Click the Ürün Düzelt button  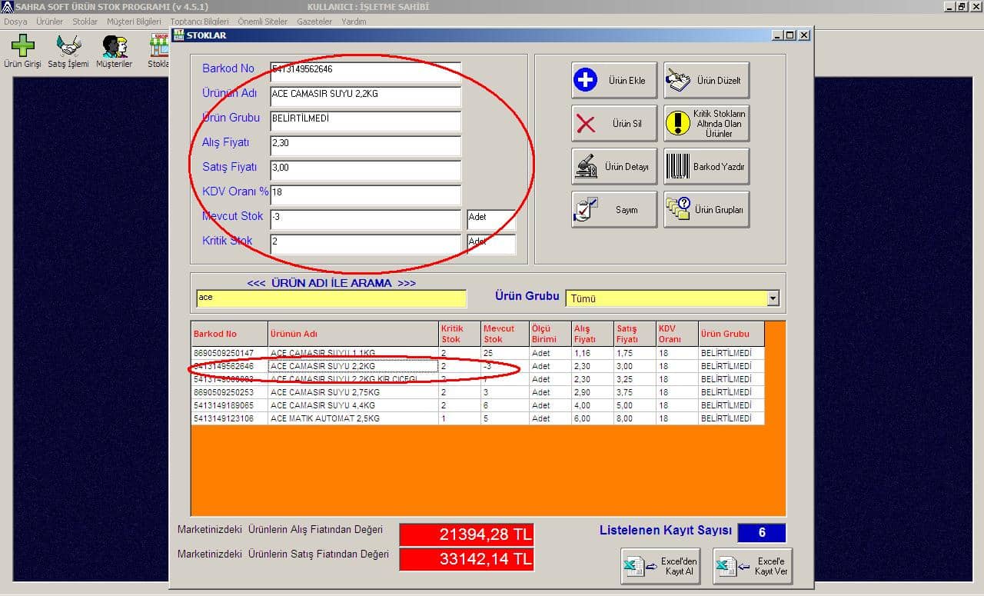point(706,80)
